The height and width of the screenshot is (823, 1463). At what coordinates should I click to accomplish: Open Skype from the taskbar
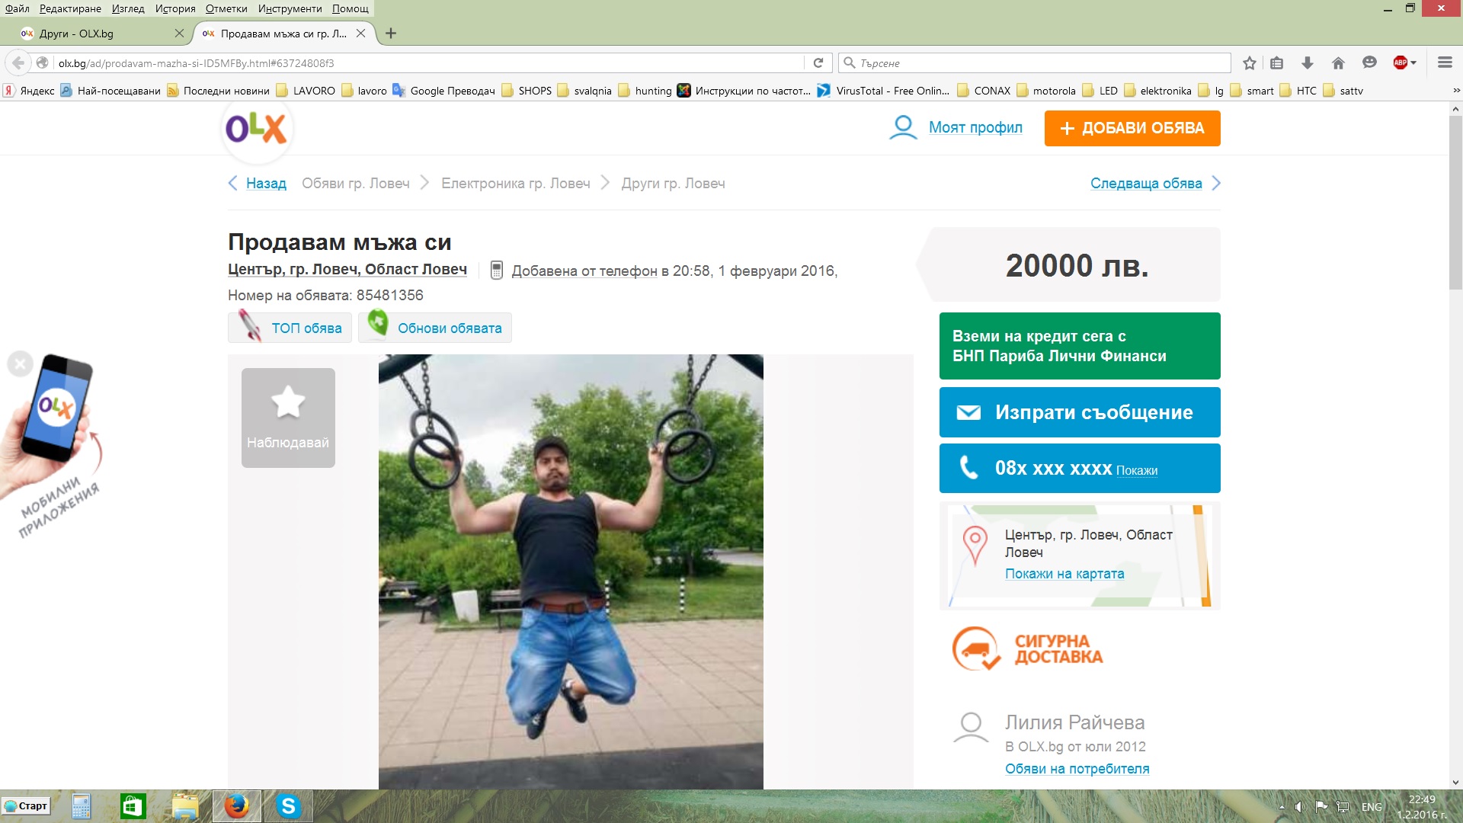288,806
